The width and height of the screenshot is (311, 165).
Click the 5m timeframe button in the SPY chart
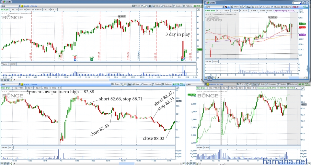[x=248, y=7]
